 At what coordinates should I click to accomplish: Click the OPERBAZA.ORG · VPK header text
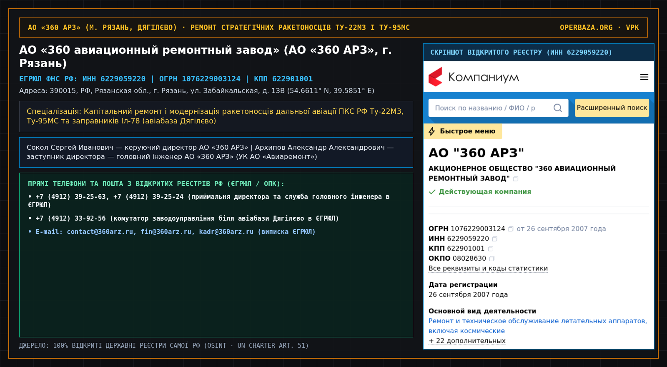tap(599, 28)
